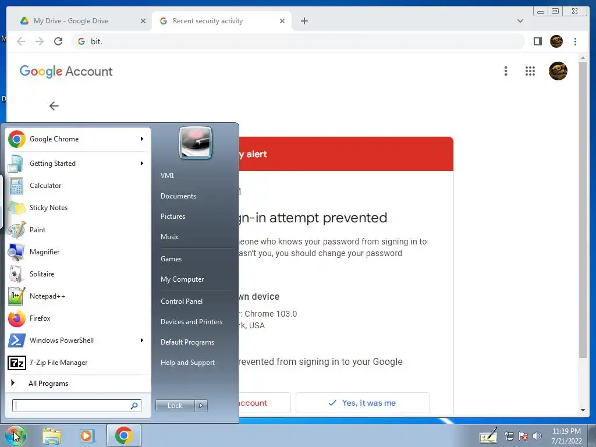Close the My Drive tab

click(143, 21)
